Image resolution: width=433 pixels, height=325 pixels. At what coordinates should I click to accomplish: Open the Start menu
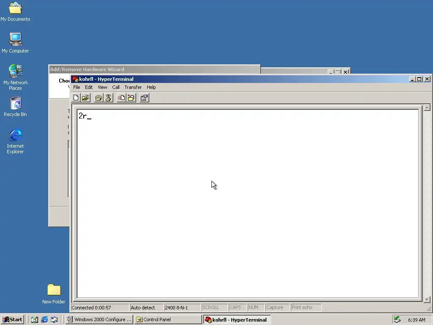tap(12, 319)
